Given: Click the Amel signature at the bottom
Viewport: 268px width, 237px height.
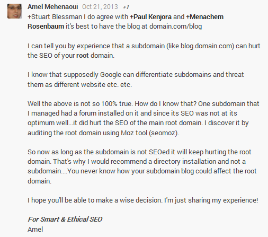Looking at the screenshot, I should pos(35,229).
